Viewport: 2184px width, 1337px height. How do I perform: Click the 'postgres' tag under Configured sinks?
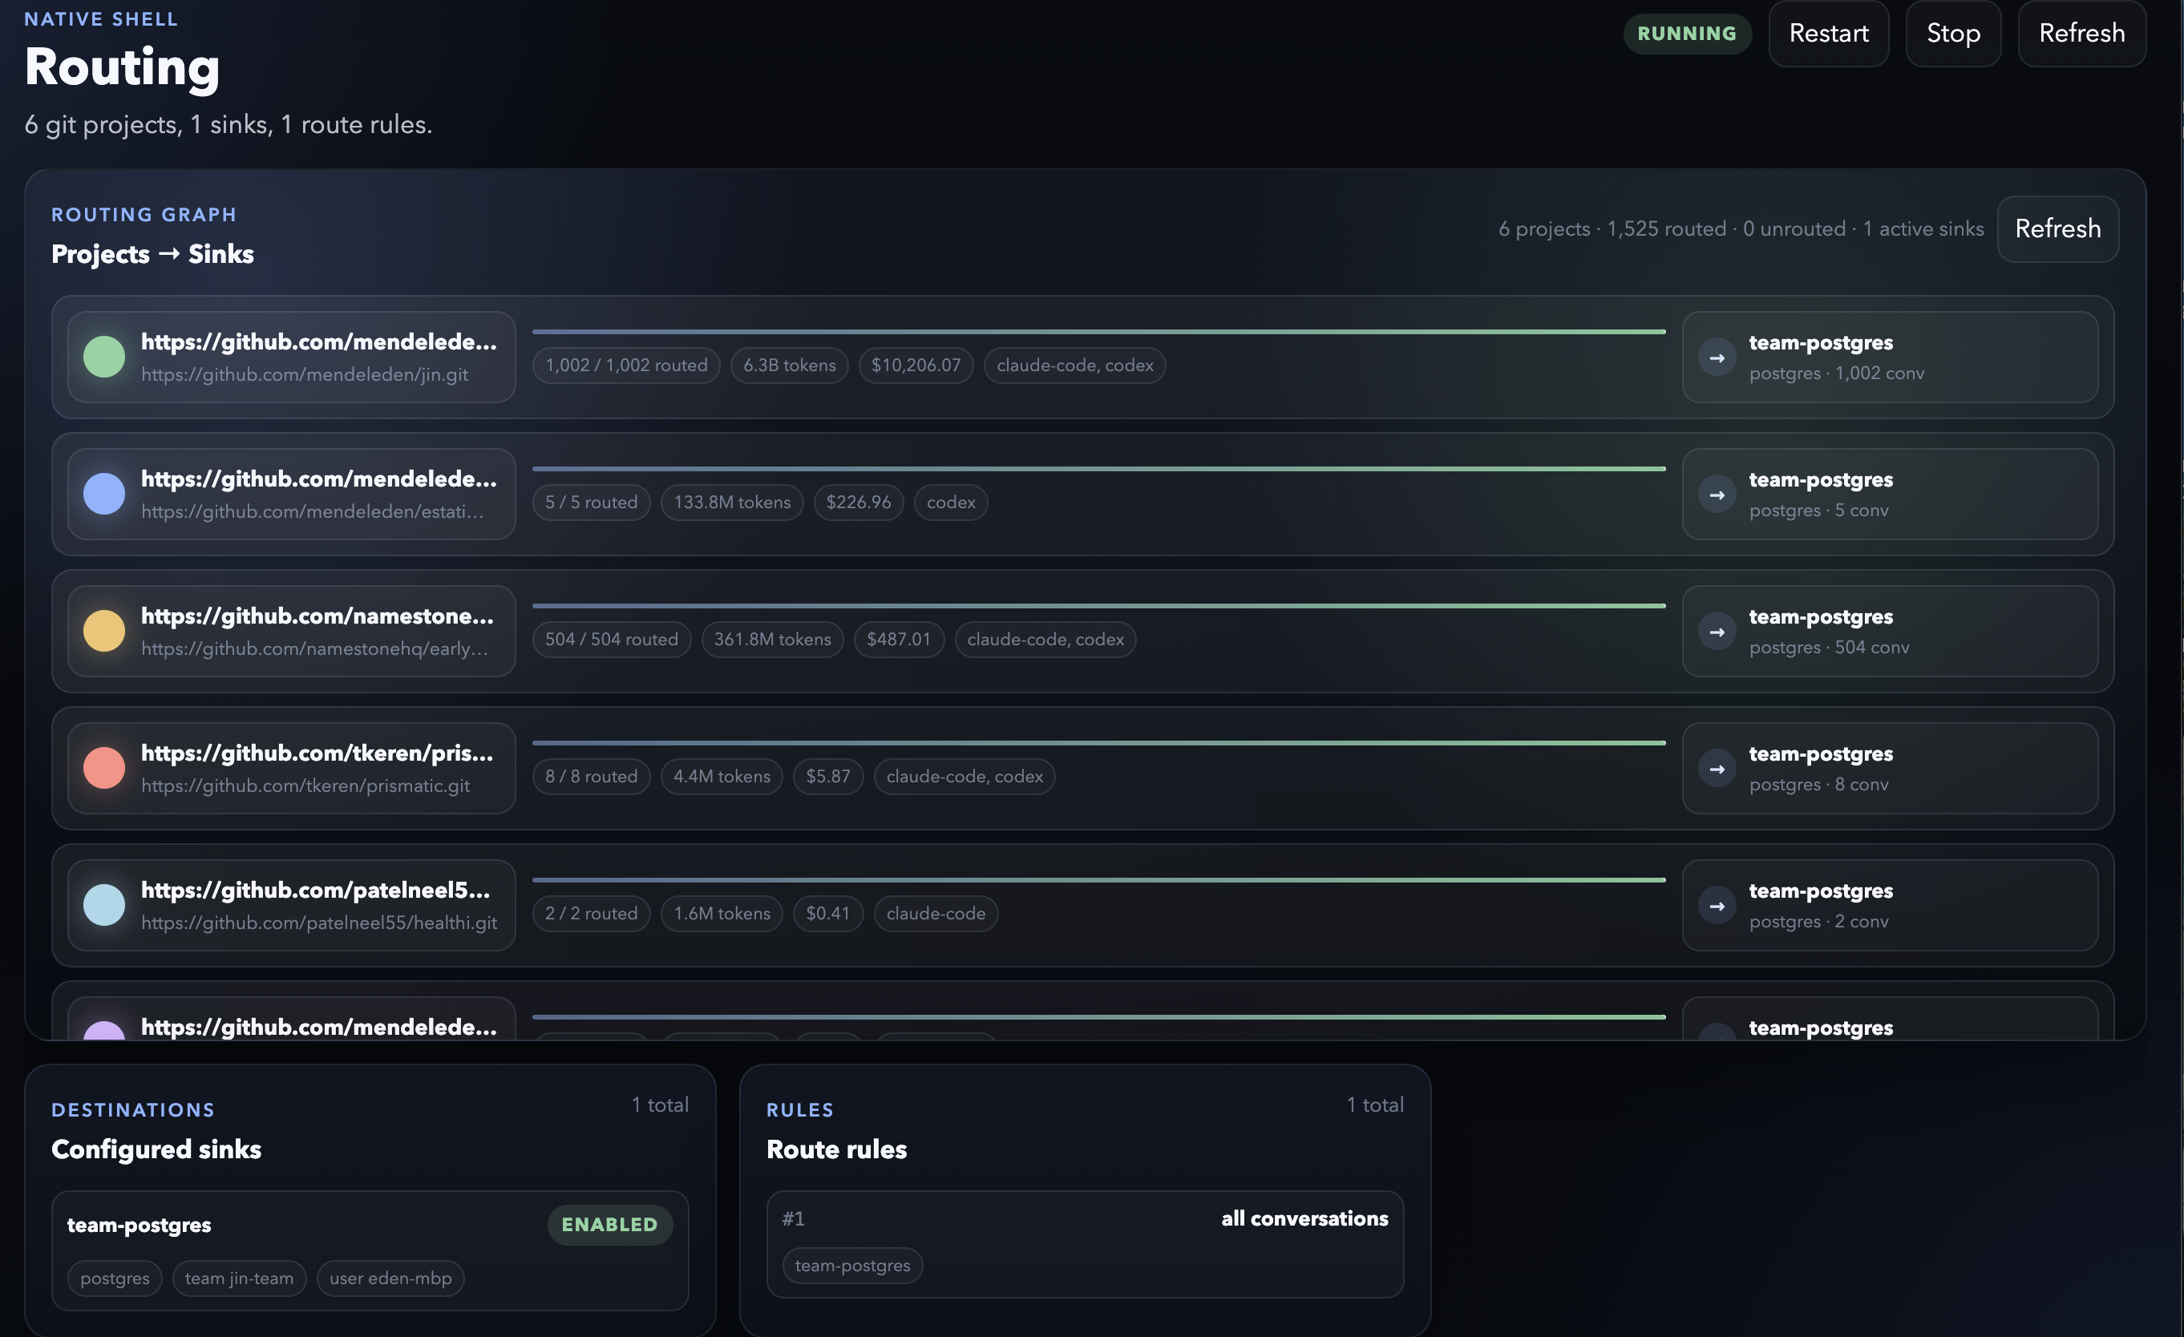[x=115, y=1278]
